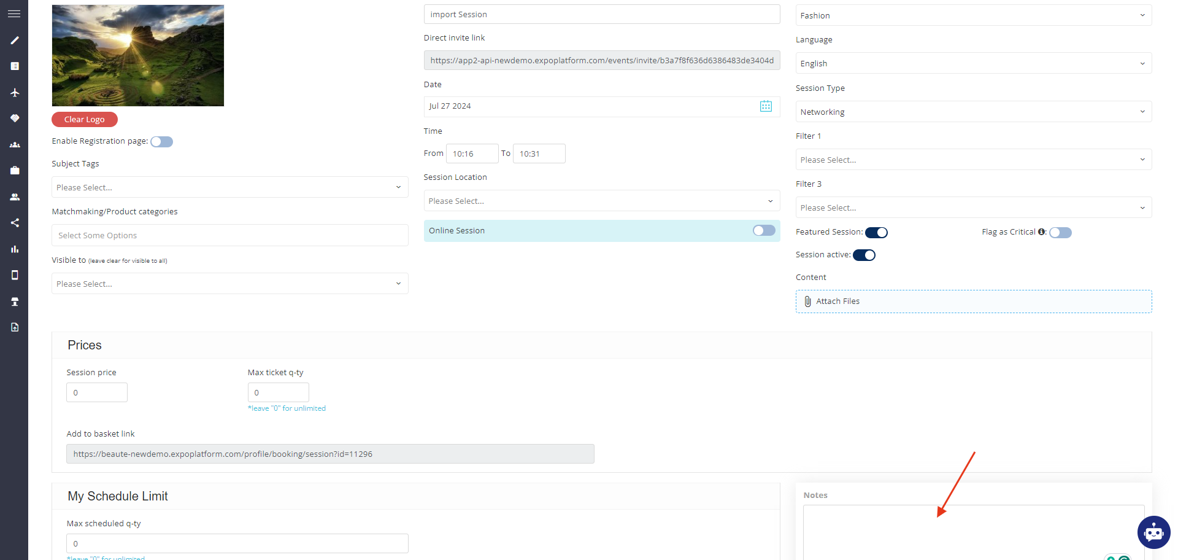Viewport: 1178px width, 560px height.
Task: Click the Flag as Critical info icon
Action: [1041, 232]
